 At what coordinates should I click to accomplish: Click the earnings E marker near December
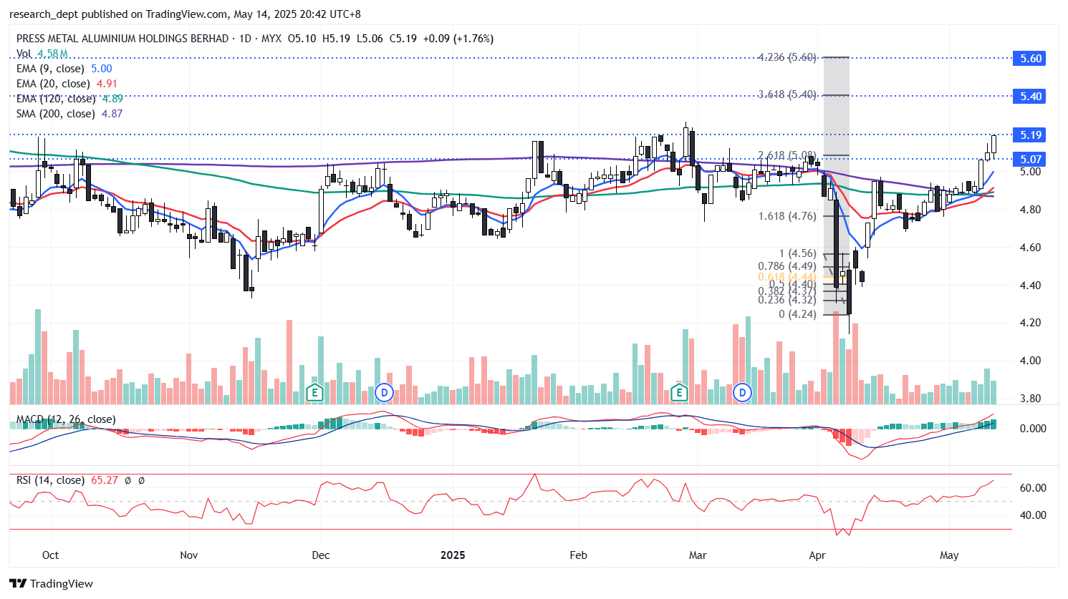(314, 392)
